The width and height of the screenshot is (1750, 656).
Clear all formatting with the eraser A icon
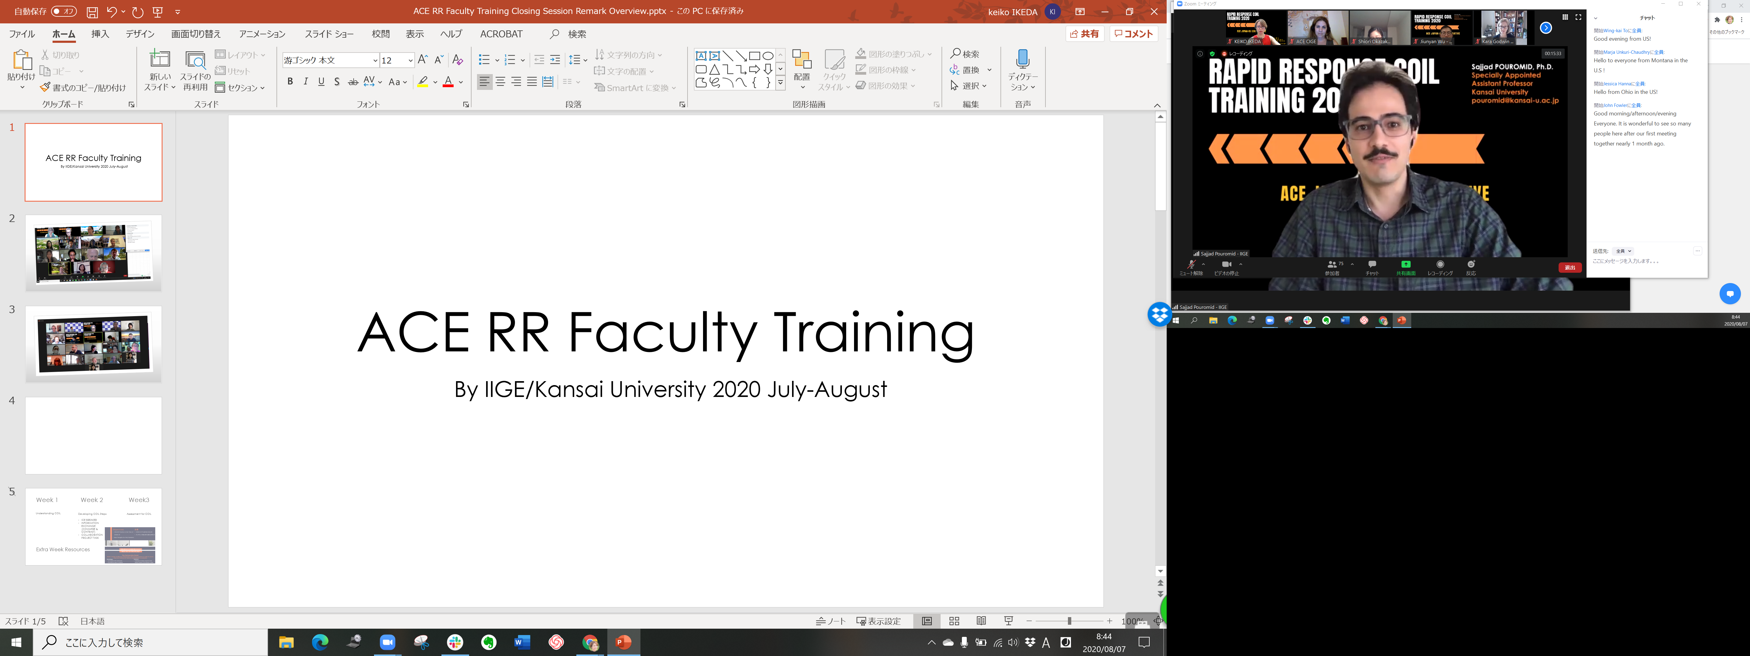(x=458, y=60)
